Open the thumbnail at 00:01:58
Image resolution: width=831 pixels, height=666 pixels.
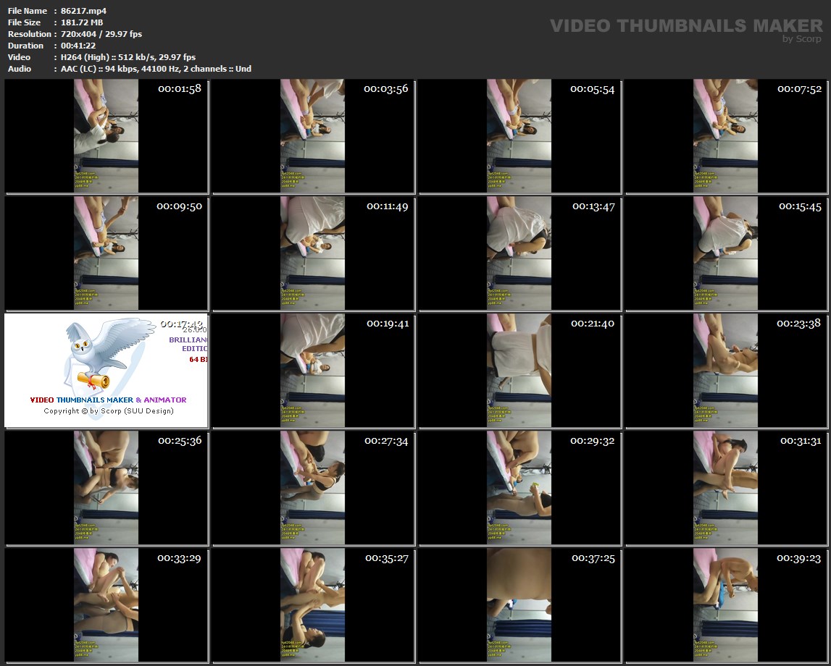[107, 136]
